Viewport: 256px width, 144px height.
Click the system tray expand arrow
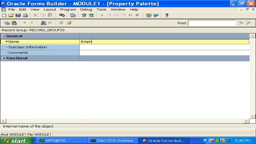tap(205, 140)
